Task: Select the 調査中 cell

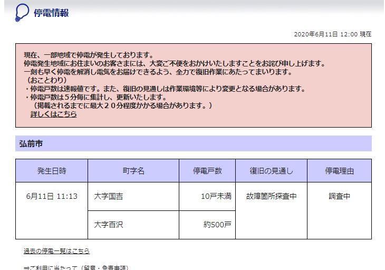Action: [339, 210]
